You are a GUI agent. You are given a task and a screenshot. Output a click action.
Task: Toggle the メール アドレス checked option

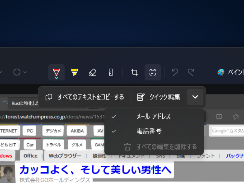(x=154, y=117)
